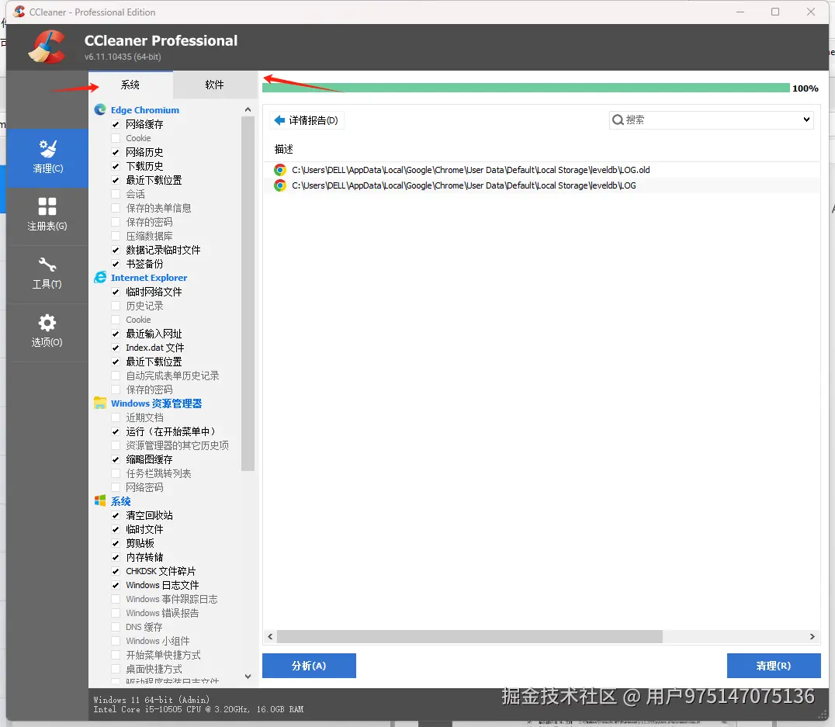This screenshot has width=835, height=727.
Task: Uncheck Index.dat 文件 option
Action: point(116,348)
